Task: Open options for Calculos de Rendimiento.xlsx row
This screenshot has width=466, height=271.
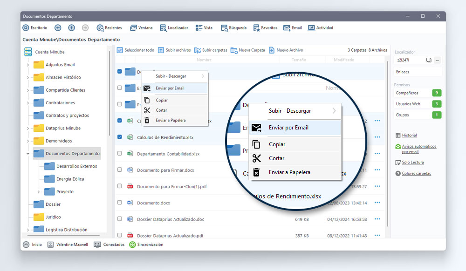Action: tap(377, 137)
